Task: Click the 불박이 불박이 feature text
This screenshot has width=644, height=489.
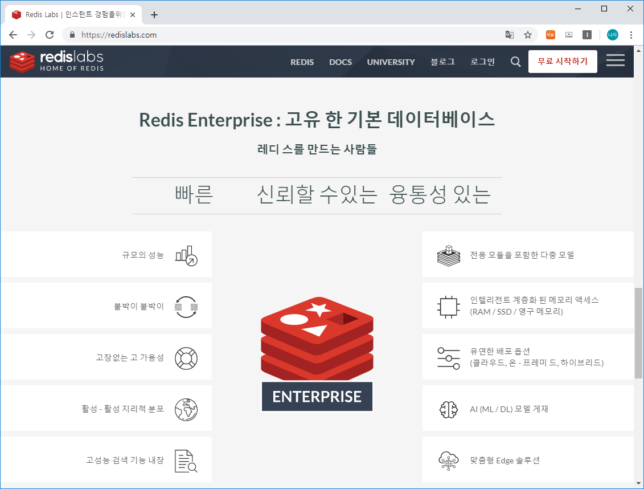Action: coord(139,307)
